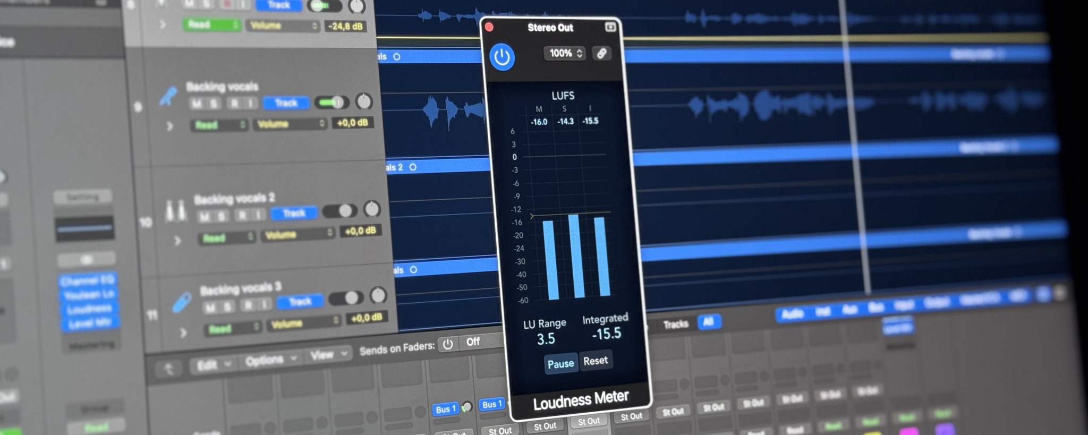The height and width of the screenshot is (435, 1088).
Task: Bypass the Loudness Meter with the power button
Action: click(x=501, y=57)
